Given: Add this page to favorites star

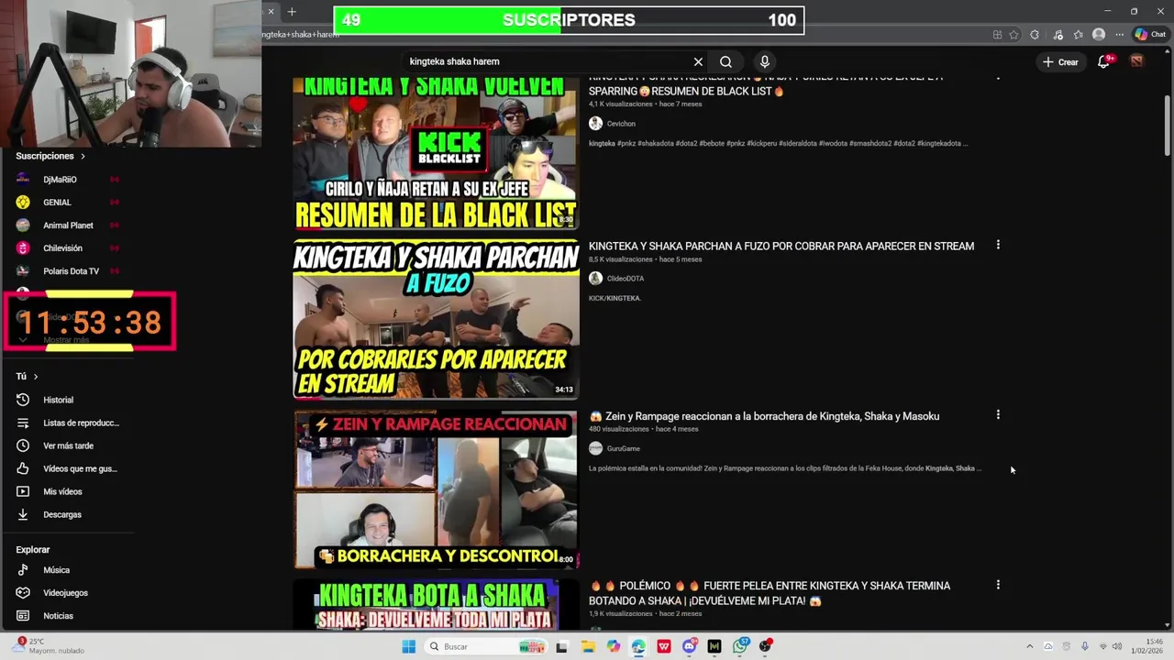Looking at the screenshot, I should (x=1013, y=35).
